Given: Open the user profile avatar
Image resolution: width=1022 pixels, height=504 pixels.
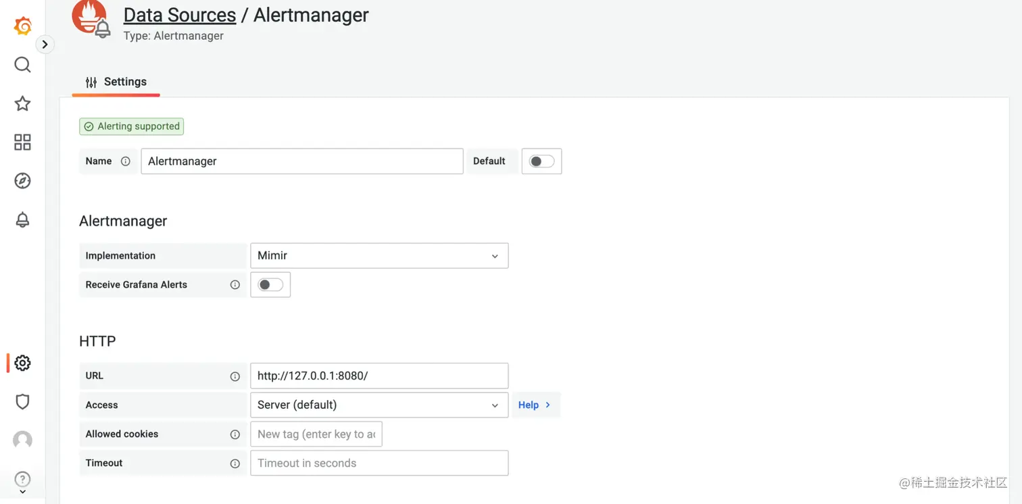Looking at the screenshot, I should click(22, 440).
